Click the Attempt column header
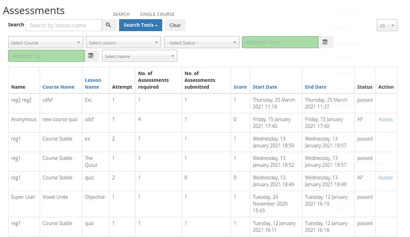Viewport: 410px width, 237px height. point(122,87)
